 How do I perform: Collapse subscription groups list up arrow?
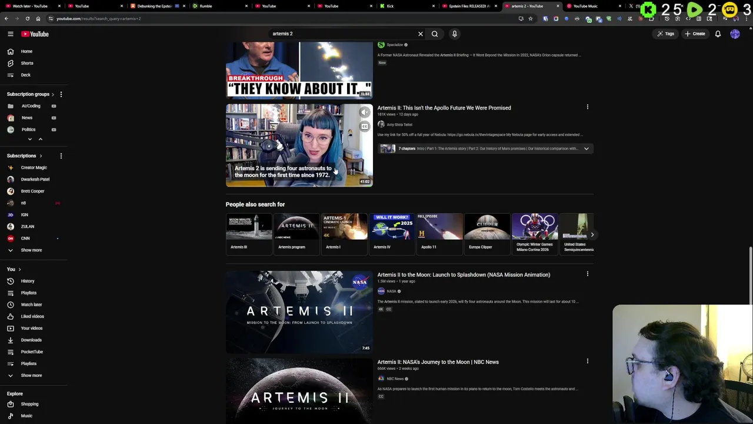click(40, 139)
